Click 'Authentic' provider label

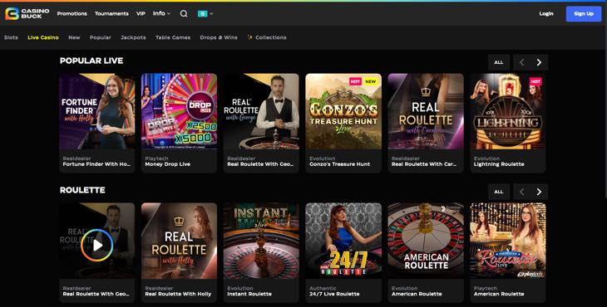[x=323, y=289]
